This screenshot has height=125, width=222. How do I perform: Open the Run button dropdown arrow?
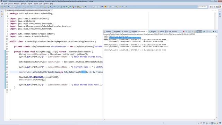pyautogui.click(x=70, y=7)
